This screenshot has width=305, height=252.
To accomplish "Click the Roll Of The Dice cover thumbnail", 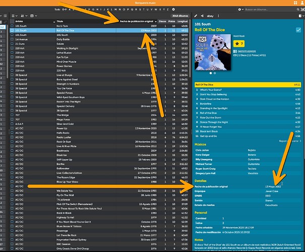I will (x=213, y=52).
